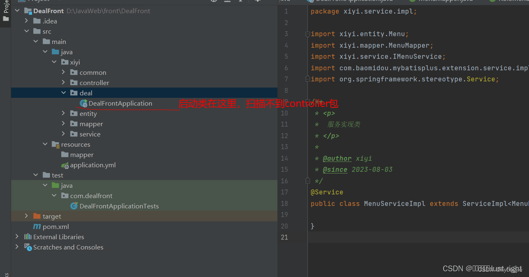Click 'xiyi.entity.Menu' import text
The image size is (529, 277).
point(372,34)
